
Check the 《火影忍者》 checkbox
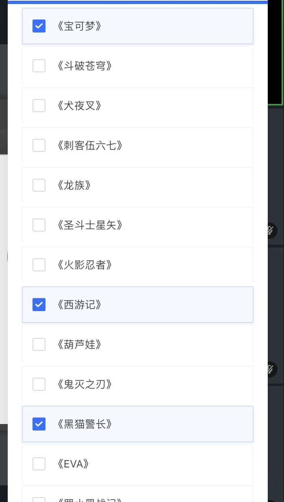coord(39,265)
